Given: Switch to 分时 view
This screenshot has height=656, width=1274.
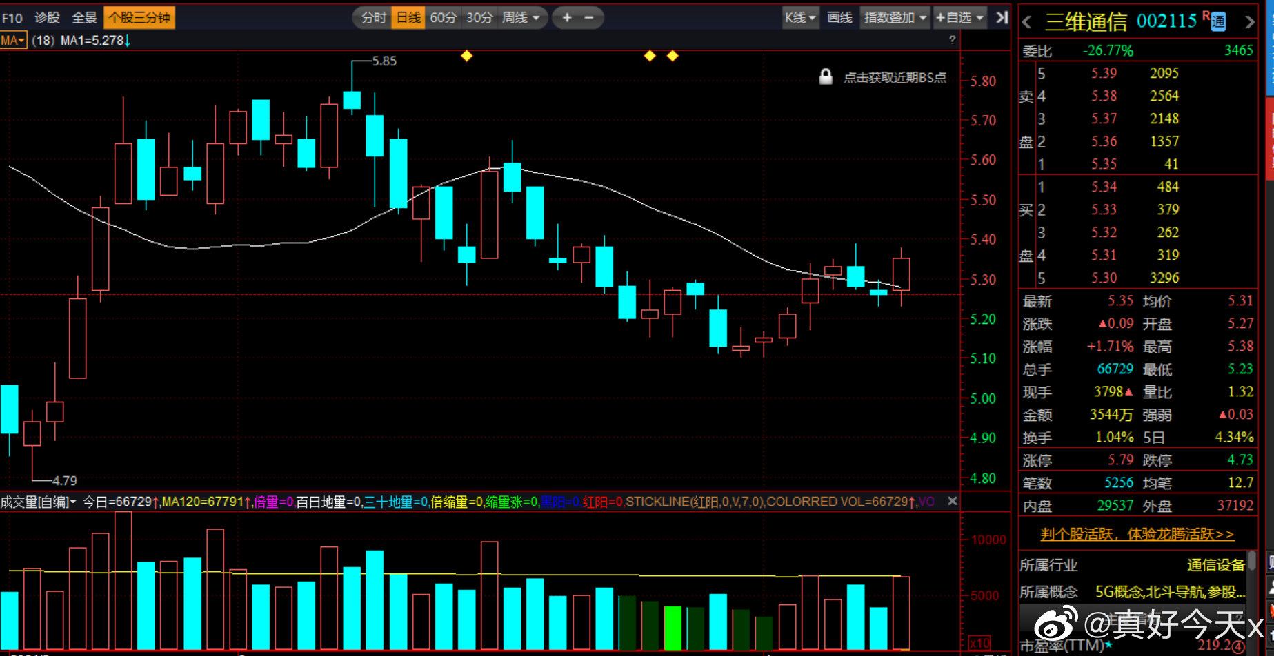Looking at the screenshot, I should point(374,18).
